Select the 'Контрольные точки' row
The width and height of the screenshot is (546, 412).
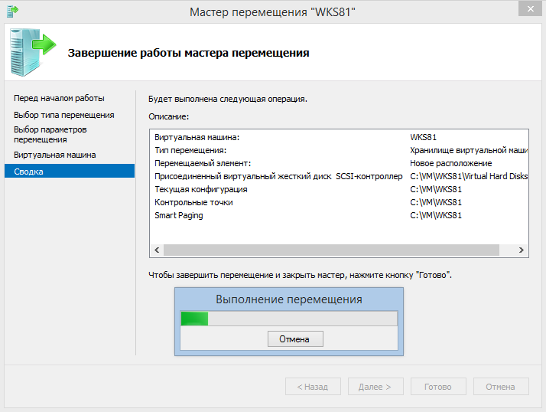tap(193, 202)
